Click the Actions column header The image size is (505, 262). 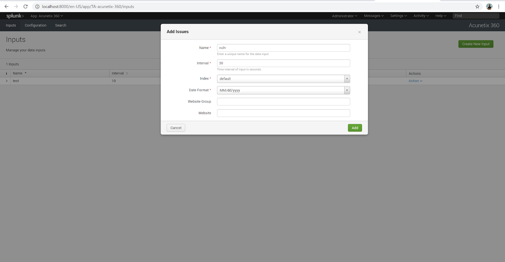click(x=415, y=73)
